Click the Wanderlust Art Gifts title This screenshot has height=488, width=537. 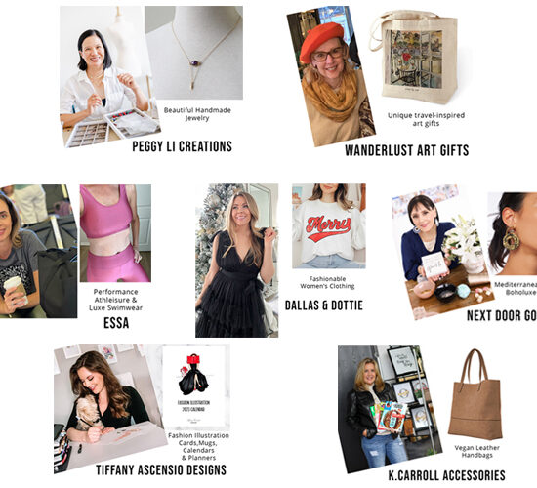click(x=406, y=150)
